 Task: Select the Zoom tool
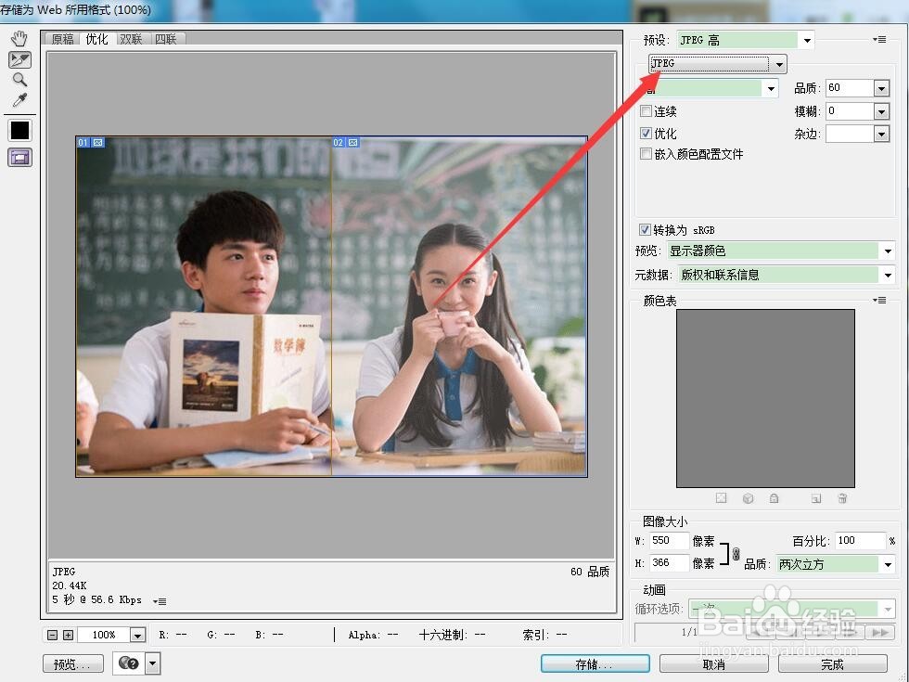click(x=19, y=80)
